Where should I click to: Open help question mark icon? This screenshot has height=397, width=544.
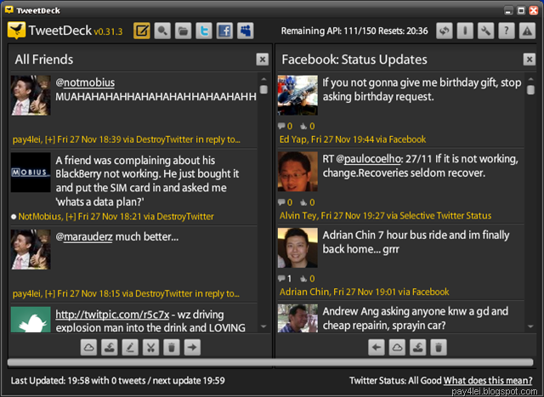[x=507, y=31]
